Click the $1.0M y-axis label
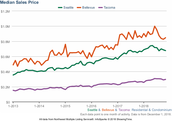The width and height of the screenshot is (172, 122). click(5, 27)
